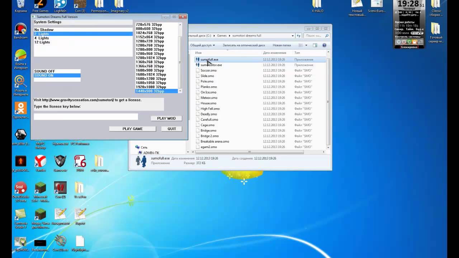Viewport: 459px width, 258px height.
Task: Open the Искать в Интернете shortcut
Action: pos(20,86)
